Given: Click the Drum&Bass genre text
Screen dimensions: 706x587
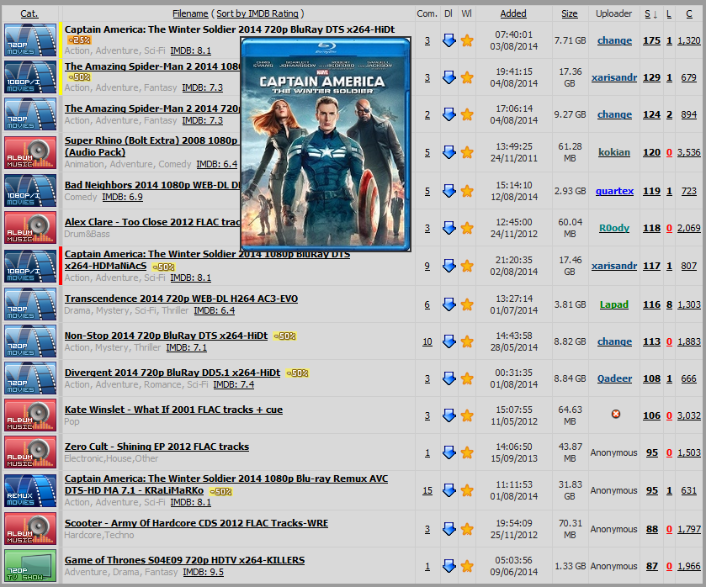Looking at the screenshot, I should [87, 234].
